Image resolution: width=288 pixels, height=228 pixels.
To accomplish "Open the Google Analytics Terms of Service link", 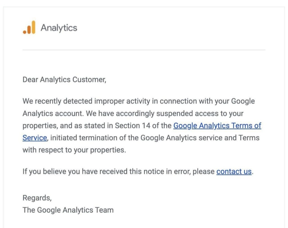I will 217,125.
